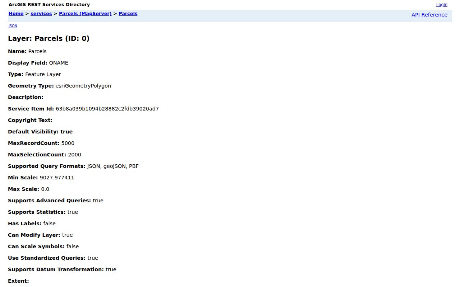This screenshot has width=460, height=287.
Task: Click the MaxSelectionCount value 2000
Action: point(74,155)
